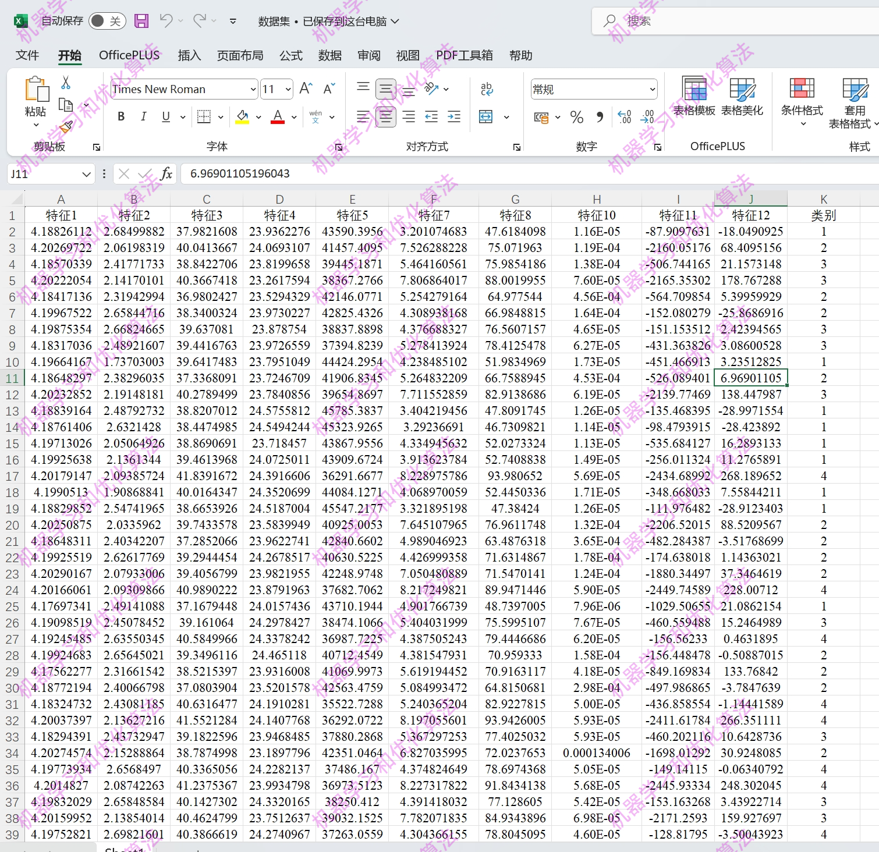Switch to OfficePLUS tab
Image resolution: width=879 pixels, height=852 pixels.
pos(129,55)
